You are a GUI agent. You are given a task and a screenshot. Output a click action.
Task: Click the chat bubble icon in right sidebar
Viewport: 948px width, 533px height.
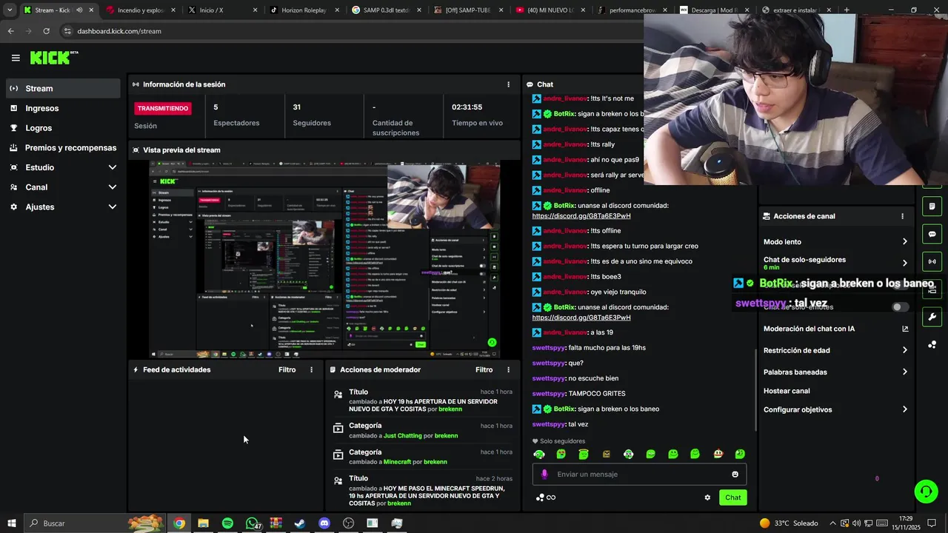pos(932,234)
